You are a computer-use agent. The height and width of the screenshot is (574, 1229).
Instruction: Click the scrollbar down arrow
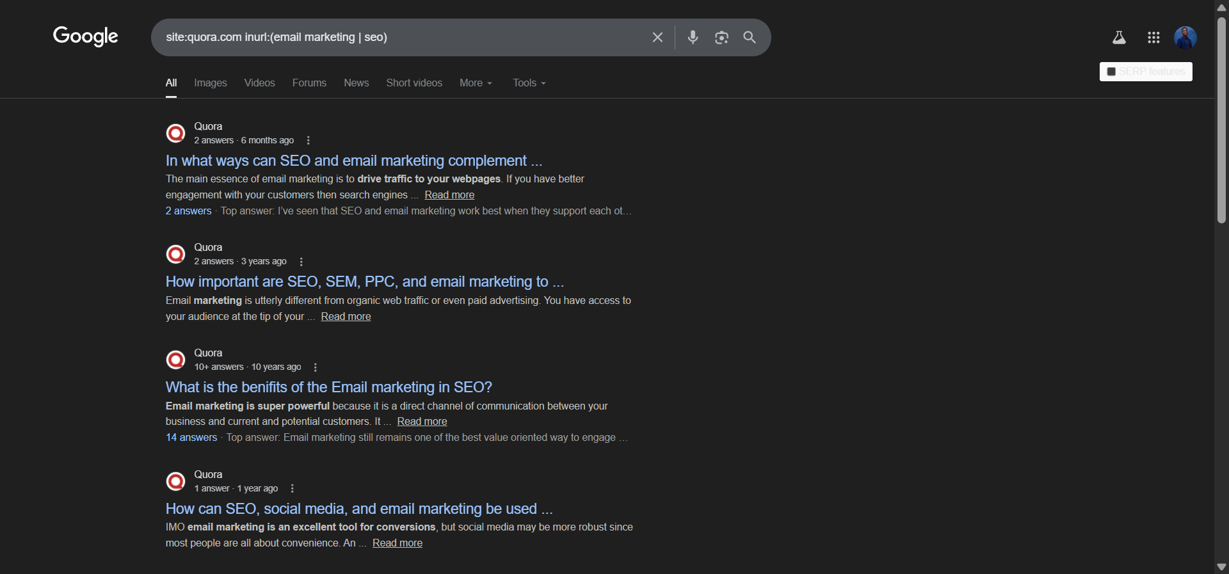click(x=1221, y=567)
